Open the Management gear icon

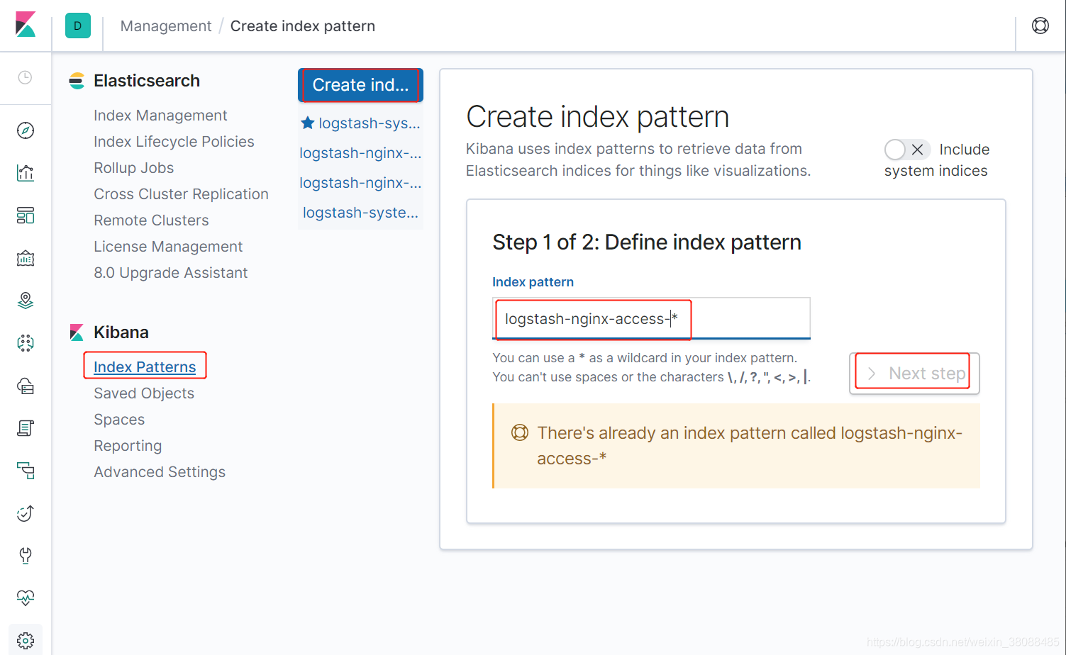[x=26, y=641]
